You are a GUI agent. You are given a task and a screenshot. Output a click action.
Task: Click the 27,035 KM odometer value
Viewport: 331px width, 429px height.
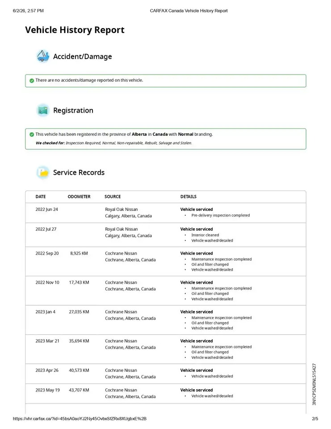[x=79, y=311]
